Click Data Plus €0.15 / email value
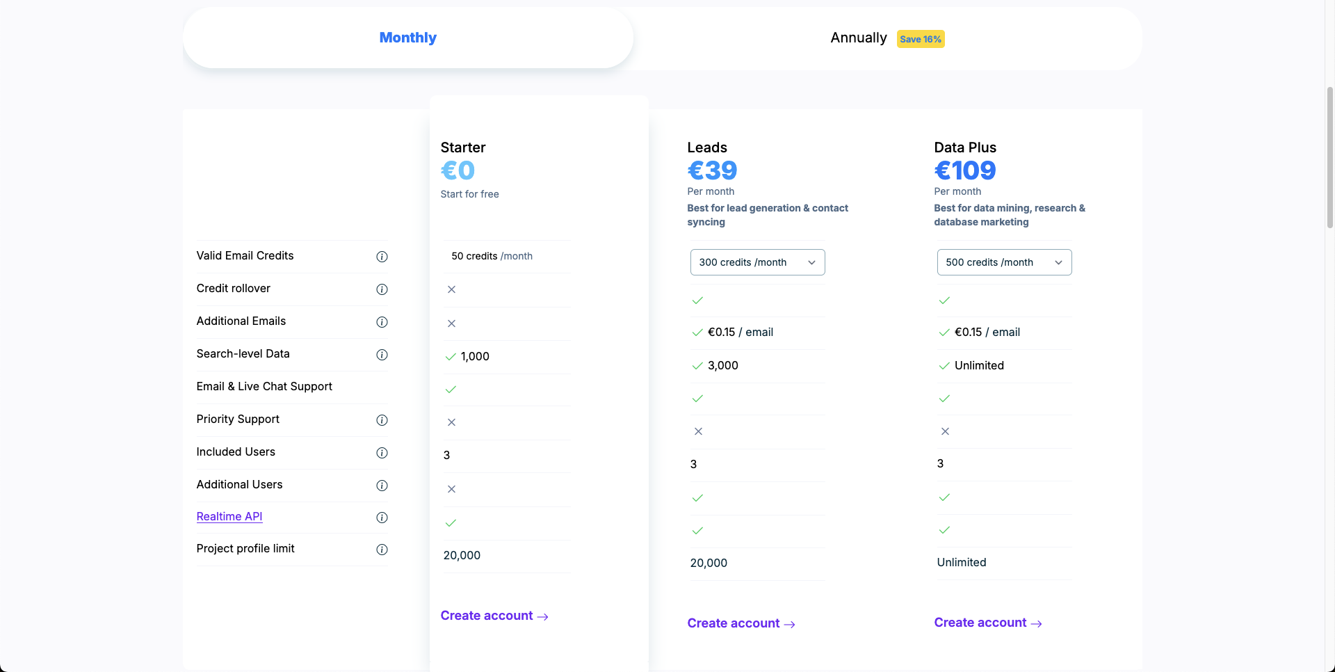 [987, 333]
